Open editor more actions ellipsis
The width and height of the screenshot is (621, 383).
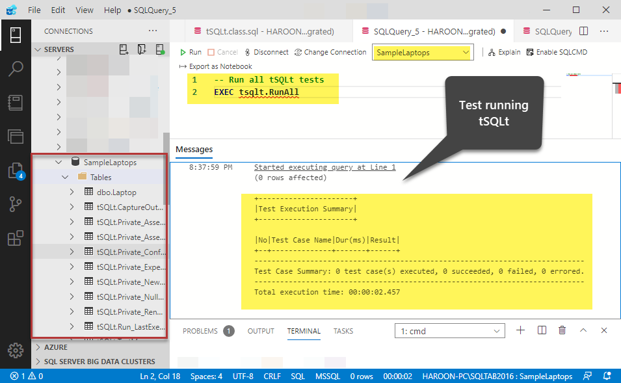(604, 31)
